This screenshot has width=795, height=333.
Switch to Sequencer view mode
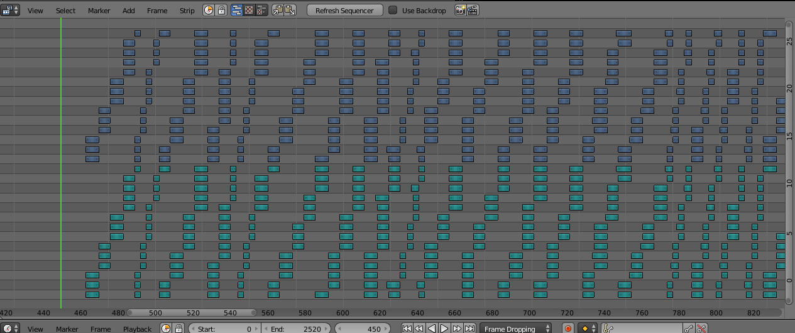237,10
